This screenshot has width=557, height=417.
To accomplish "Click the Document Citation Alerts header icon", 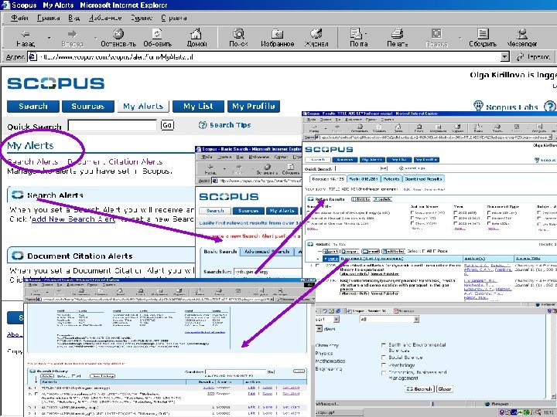I will 17,256.
